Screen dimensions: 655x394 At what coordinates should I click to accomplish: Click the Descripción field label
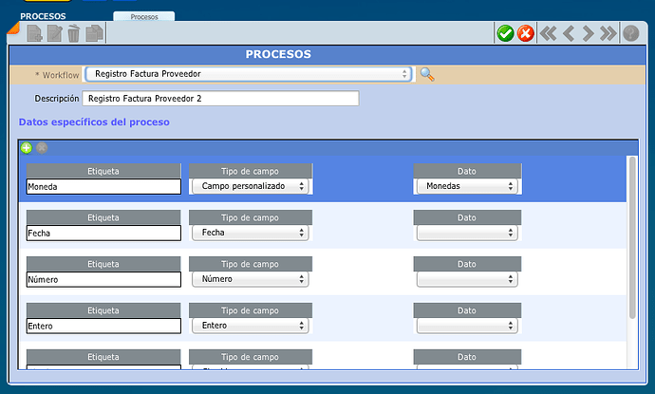coord(56,99)
